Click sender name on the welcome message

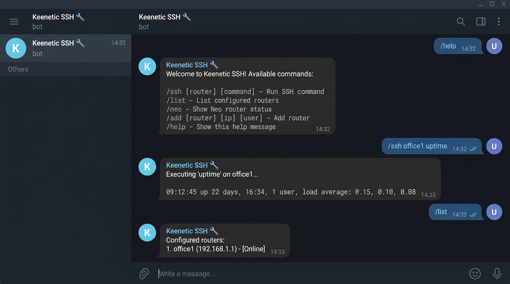pyautogui.click(x=192, y=65)
